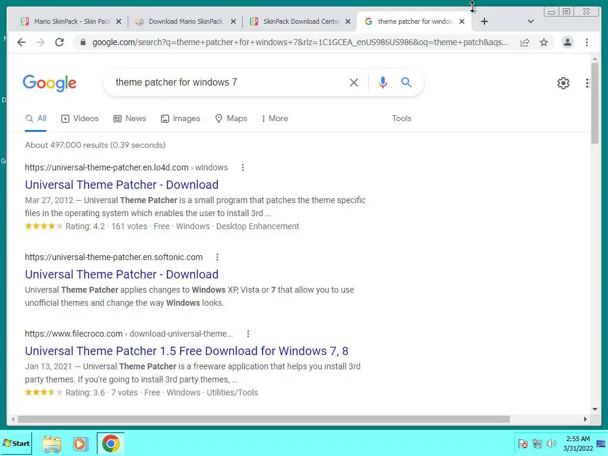The width and height of the screenshot is (608, 456).
Task: Open the Action Center flag tray icon
Action: tap(522, 444)
